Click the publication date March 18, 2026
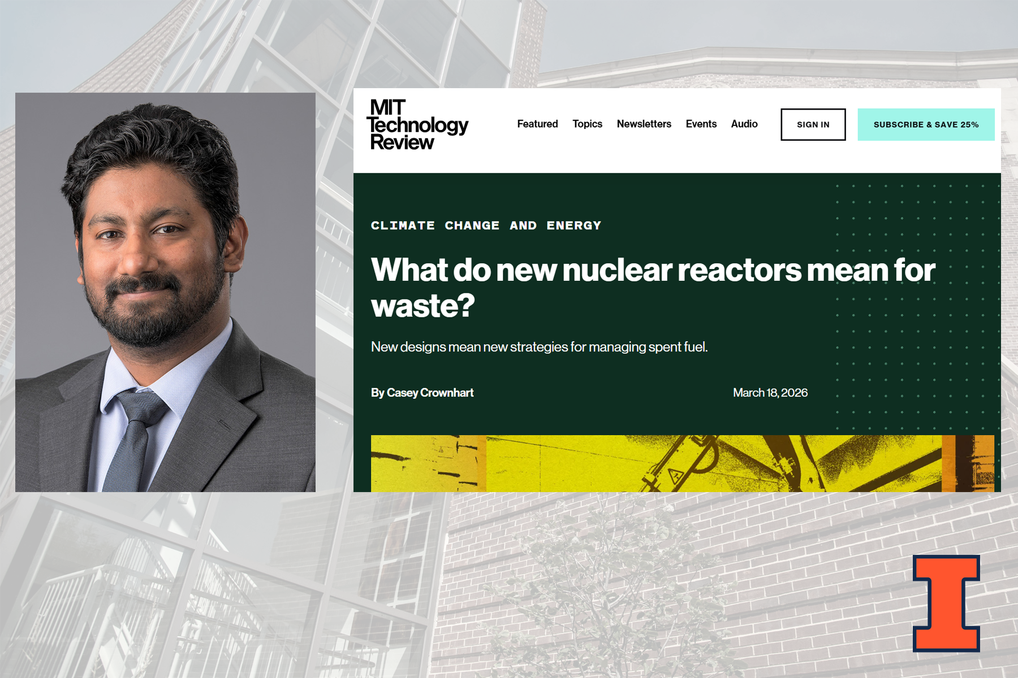This screenshot has height=678, width=1018. pos(770,393)
